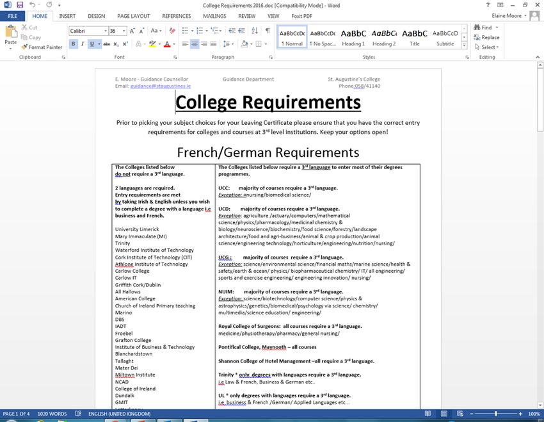Viewport: 544px width, 422px height.
Task: Open the font size 36 dropdown
Action: pos(124,31)
